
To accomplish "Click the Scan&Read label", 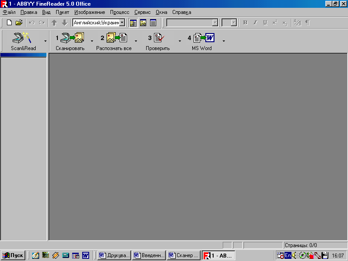I will tap(23, 48).
